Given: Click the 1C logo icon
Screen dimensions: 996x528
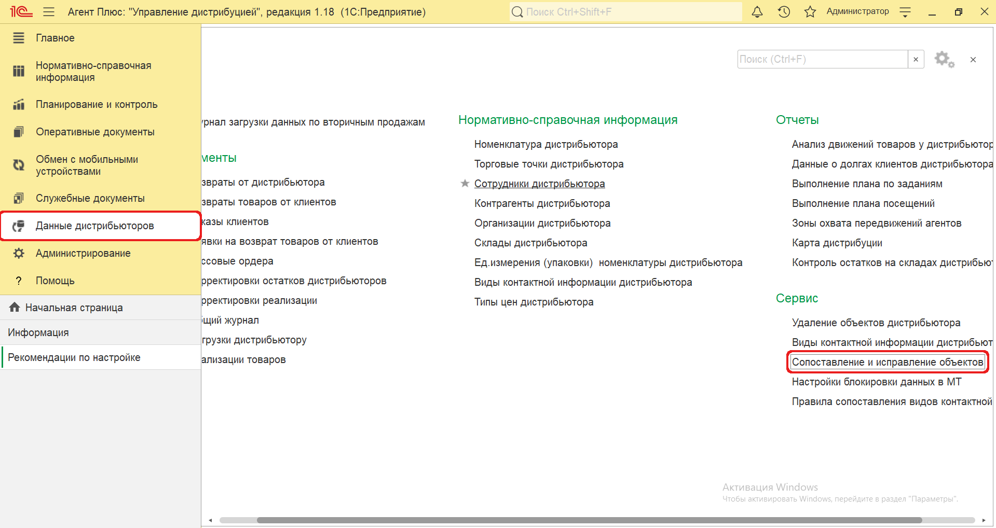Looking at the screenshot, I should (21, 11).
